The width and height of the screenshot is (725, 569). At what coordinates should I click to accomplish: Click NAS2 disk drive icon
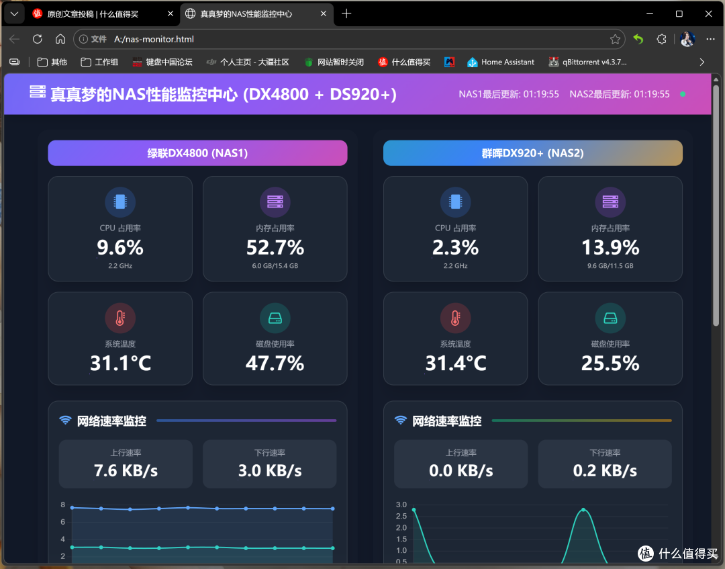pos(610,318)
